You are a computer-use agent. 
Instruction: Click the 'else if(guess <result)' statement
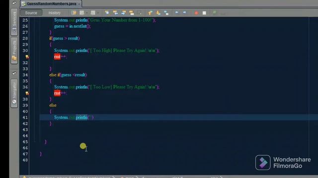pyautogui.click(x=68, y=75)
